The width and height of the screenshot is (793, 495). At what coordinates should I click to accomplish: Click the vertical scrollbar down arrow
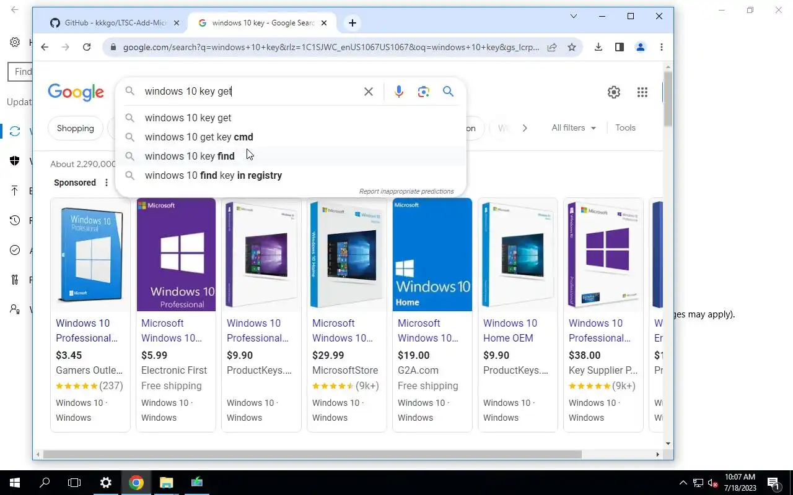(668, 443)
